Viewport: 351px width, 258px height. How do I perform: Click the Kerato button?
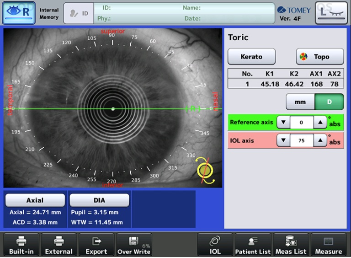[251, 57]
